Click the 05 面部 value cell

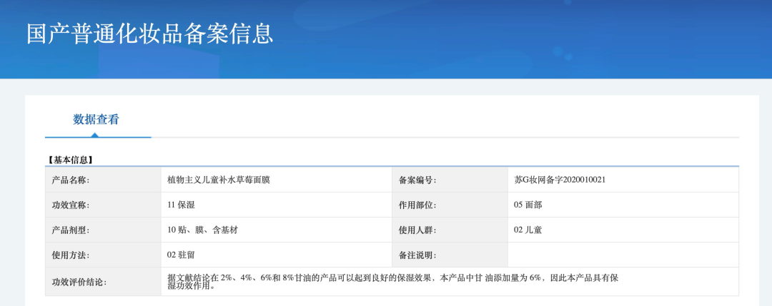pos(528,205)
